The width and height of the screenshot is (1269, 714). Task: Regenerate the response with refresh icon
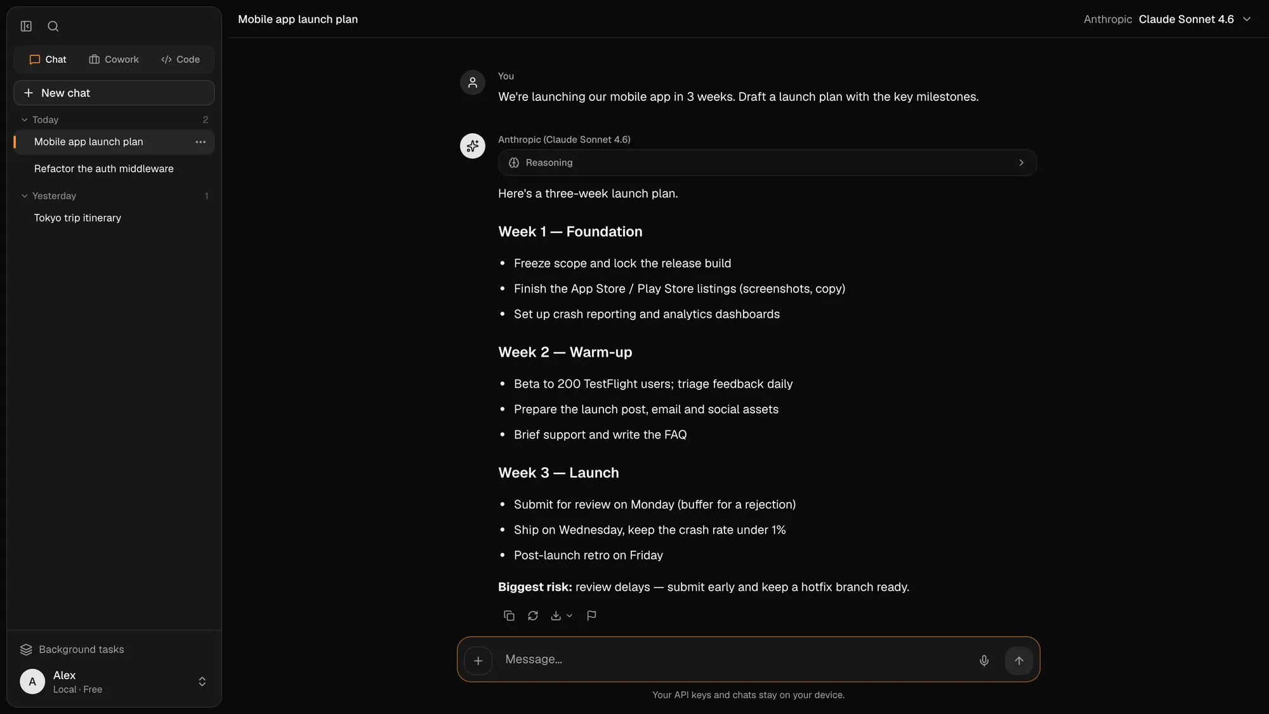533,616
